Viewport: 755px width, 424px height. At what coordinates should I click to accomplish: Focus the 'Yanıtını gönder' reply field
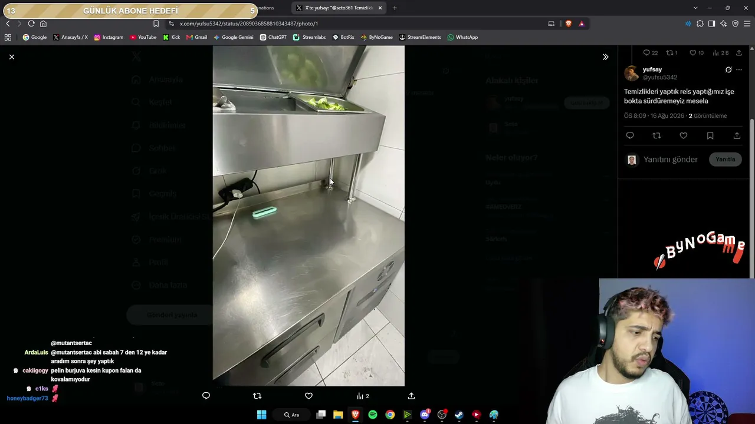671,160
